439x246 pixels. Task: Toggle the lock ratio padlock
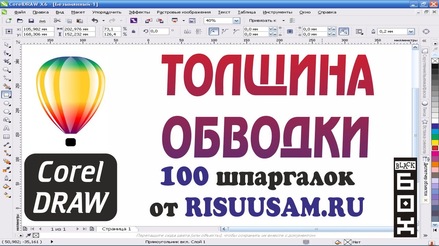[x=133, y=31]
